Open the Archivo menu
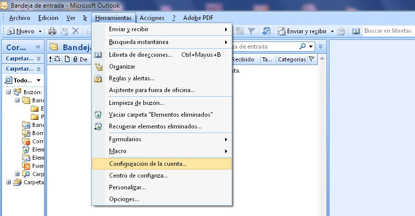Image resolution: width=415 pixels, height=216 pixels. click(19, 18)
